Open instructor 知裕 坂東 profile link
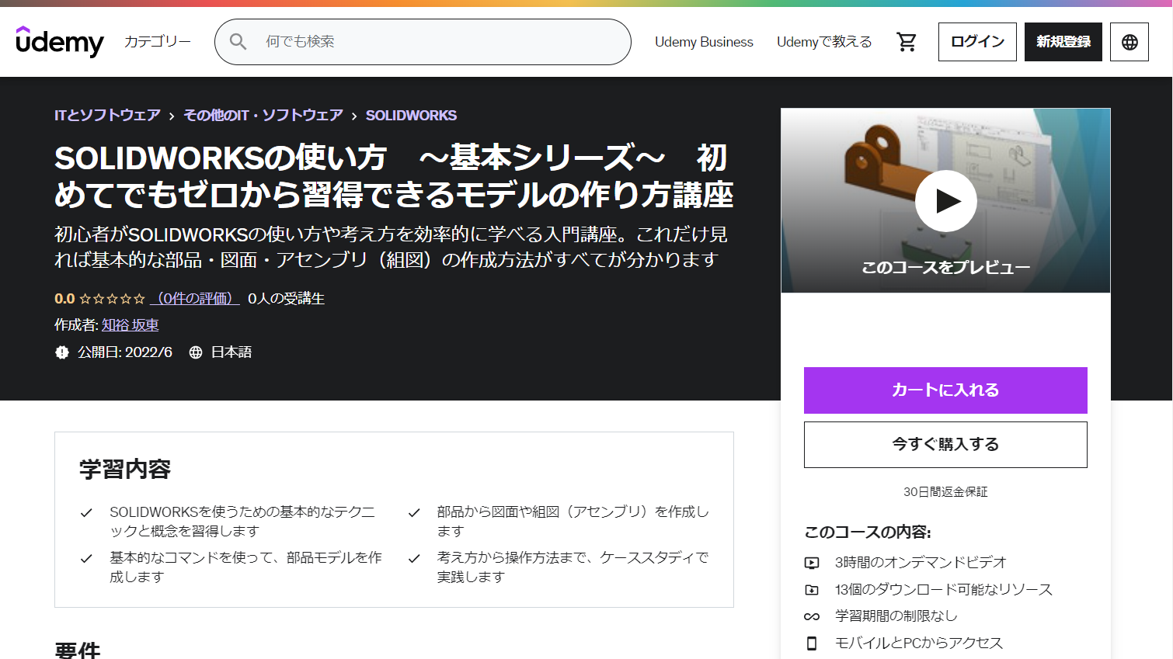Image resolution: width=1173 pixels, height=659 pixels. [x=129, y=325]
